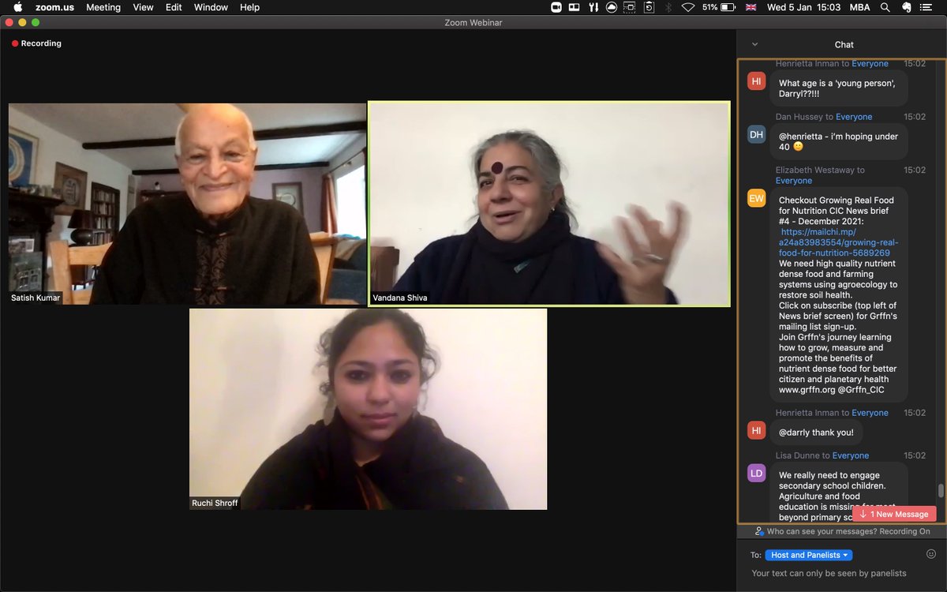Click 'Everyone' in Dan Hussey's message header
Viewport: 947px width, 592px height.
(x=853, y=117)
